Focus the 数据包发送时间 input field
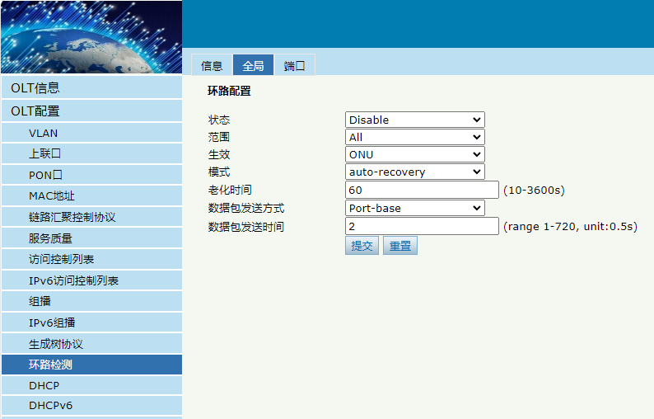The image size is (654, 419). point(422,227)
